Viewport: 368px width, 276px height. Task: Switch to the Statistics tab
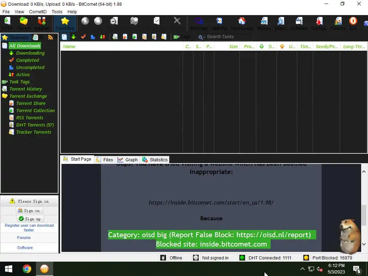coord(155,160)
